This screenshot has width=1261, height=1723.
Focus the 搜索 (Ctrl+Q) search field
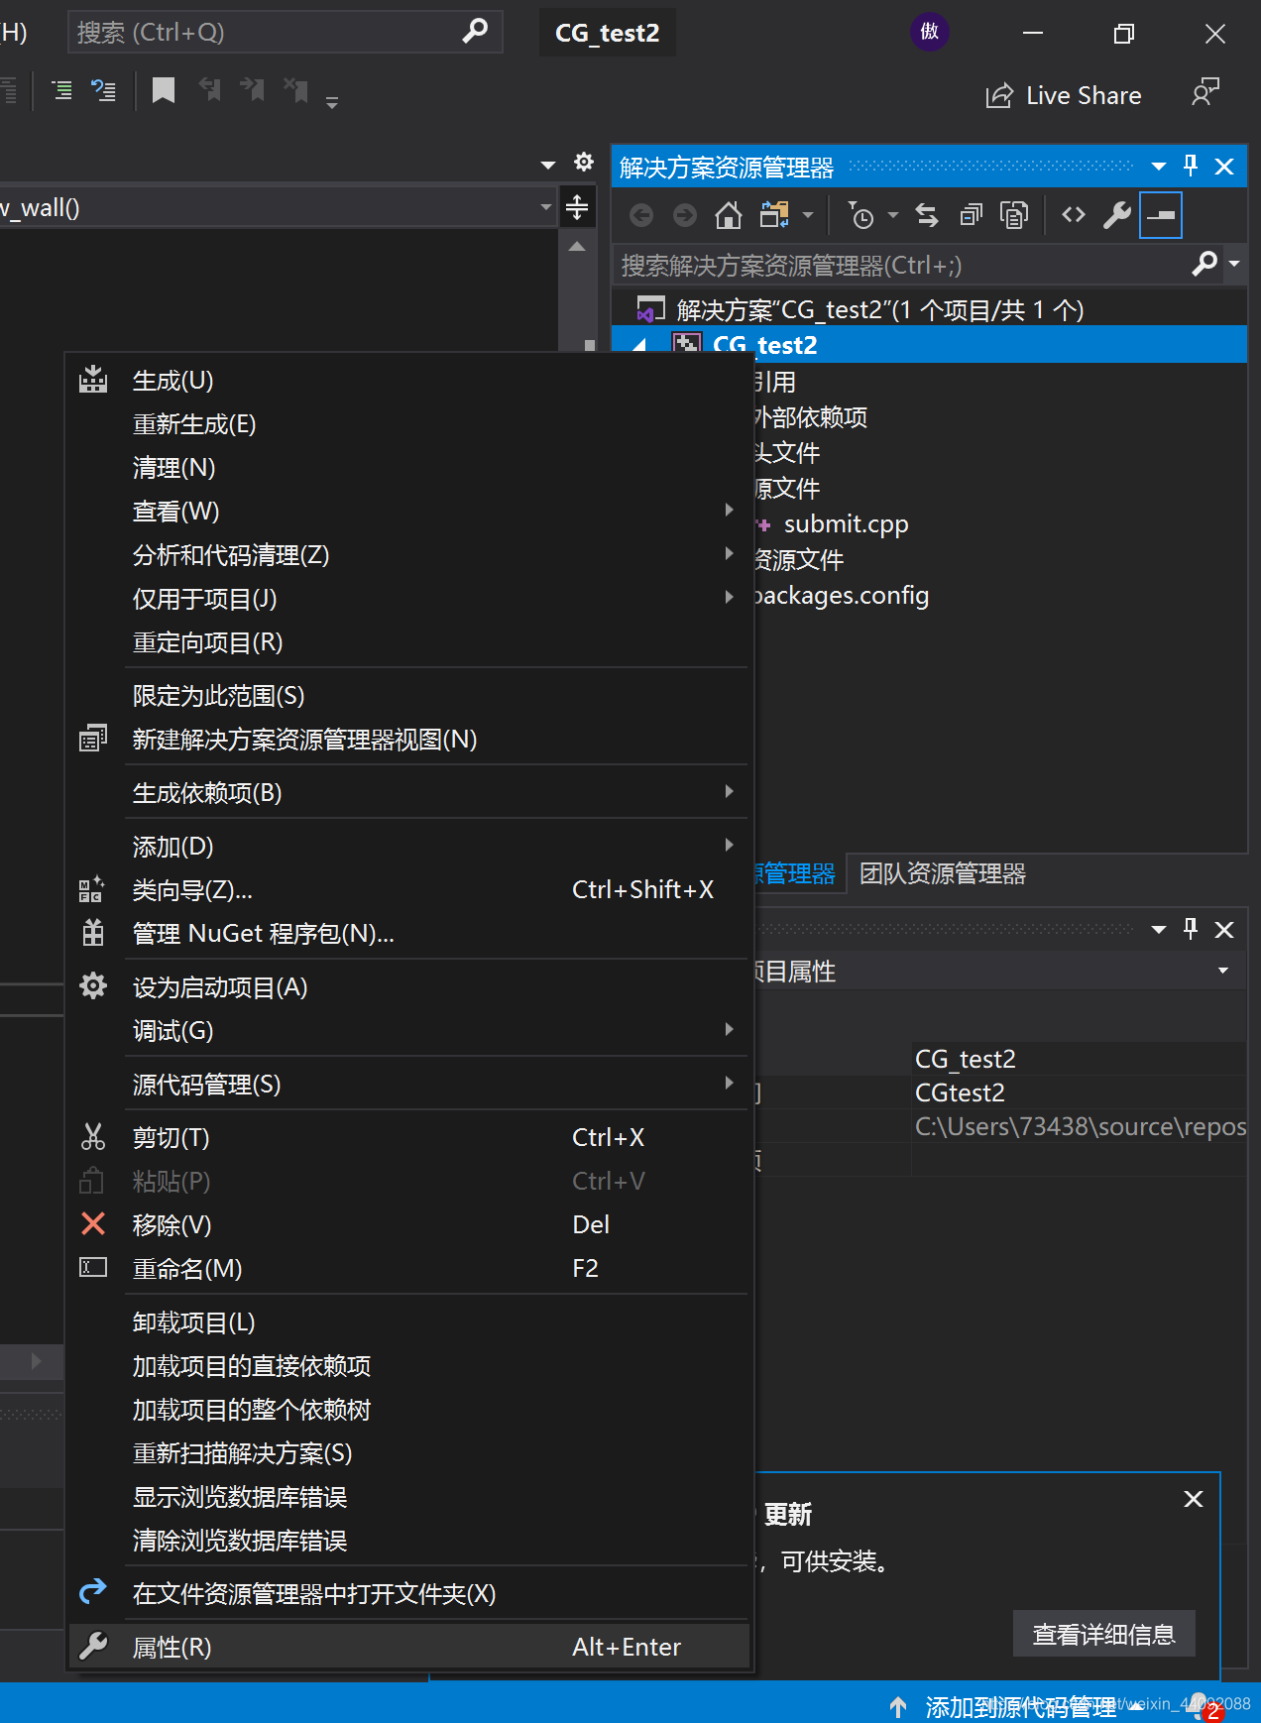point(286,32)
